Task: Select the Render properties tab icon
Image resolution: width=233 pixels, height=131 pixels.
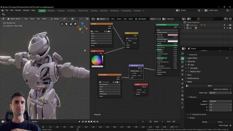Action: pyautogui.click(x=182, y=59)
